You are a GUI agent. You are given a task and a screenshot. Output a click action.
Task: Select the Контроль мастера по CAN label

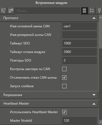click(x=30, y=69)
